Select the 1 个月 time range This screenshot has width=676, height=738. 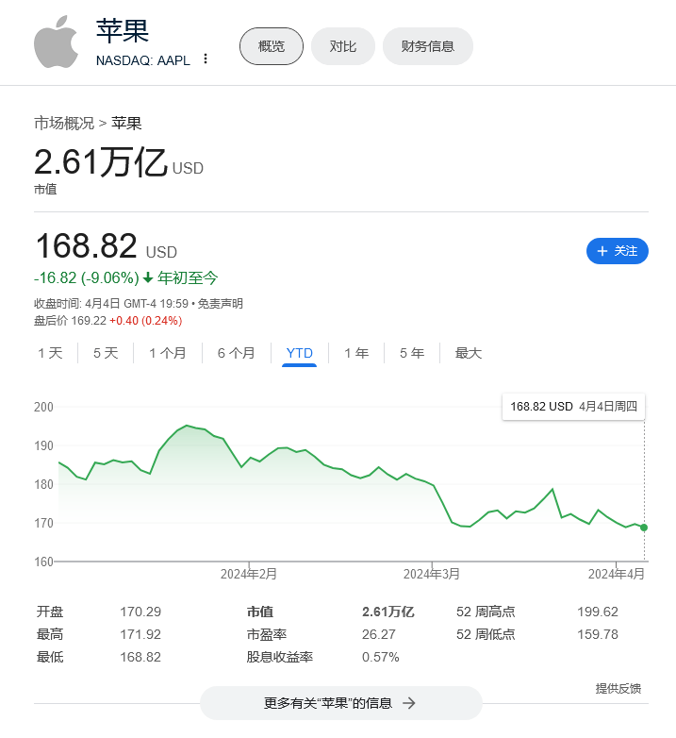pos(168,353)
